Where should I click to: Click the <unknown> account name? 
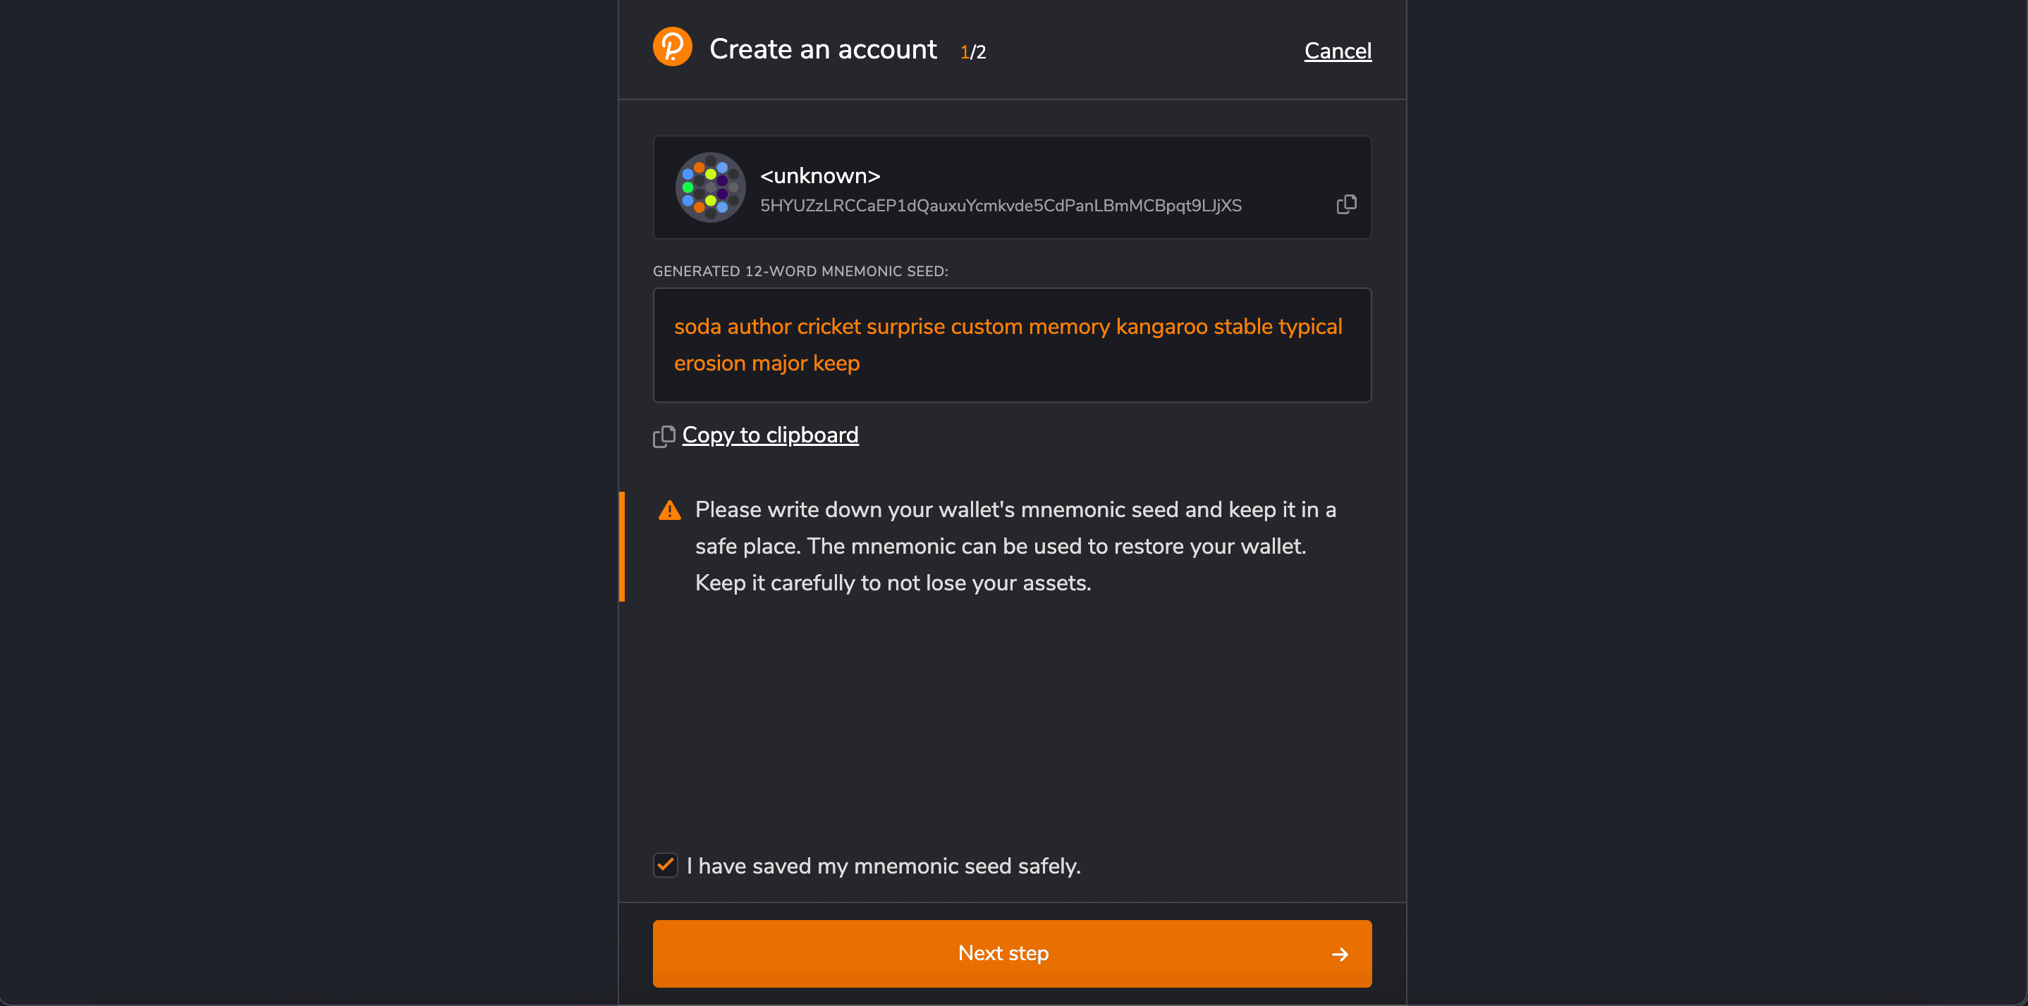pyautogui.click(x=819, y=175)
